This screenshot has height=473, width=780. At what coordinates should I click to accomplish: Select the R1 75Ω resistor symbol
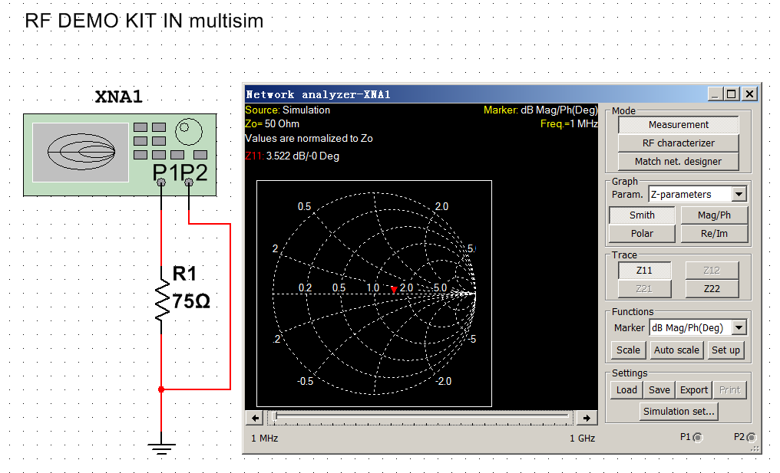pyautogui.click(x=162, y=300)
